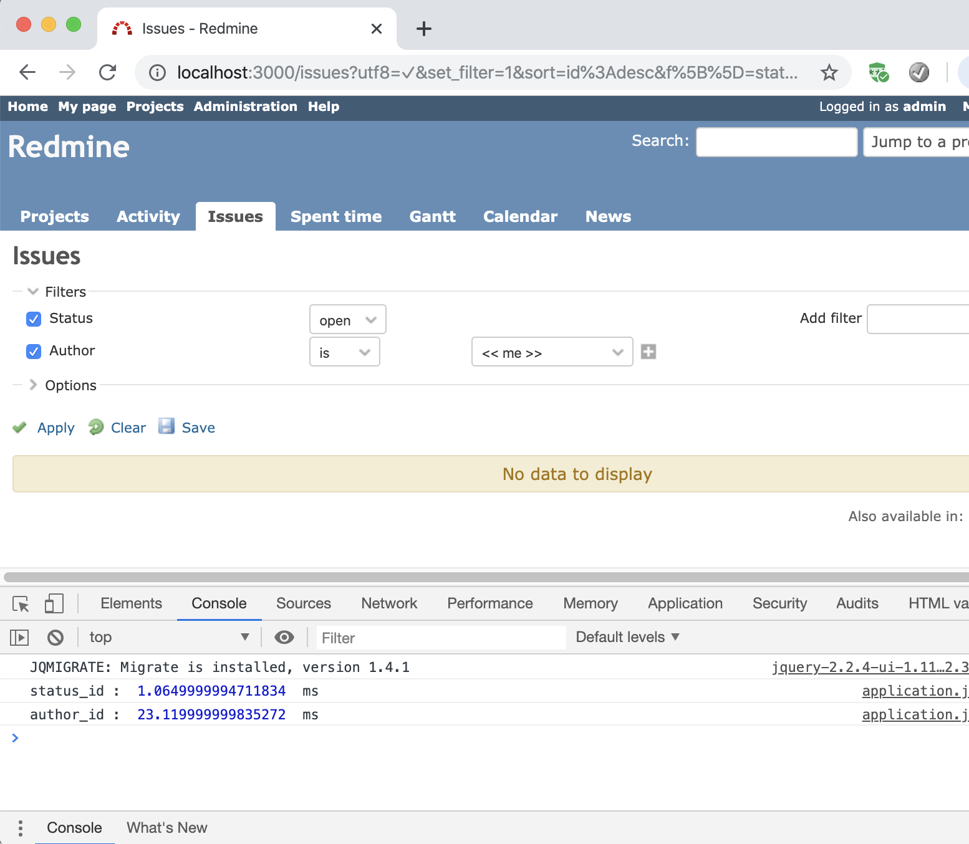Switch to What's New drawer tab
The height and width of the screenshot is (844, 969).
pos(167,828)
